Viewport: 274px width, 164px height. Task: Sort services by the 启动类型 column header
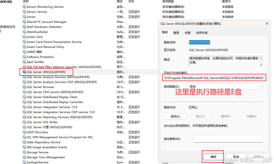pyautogui.click(x=168, y=1)
